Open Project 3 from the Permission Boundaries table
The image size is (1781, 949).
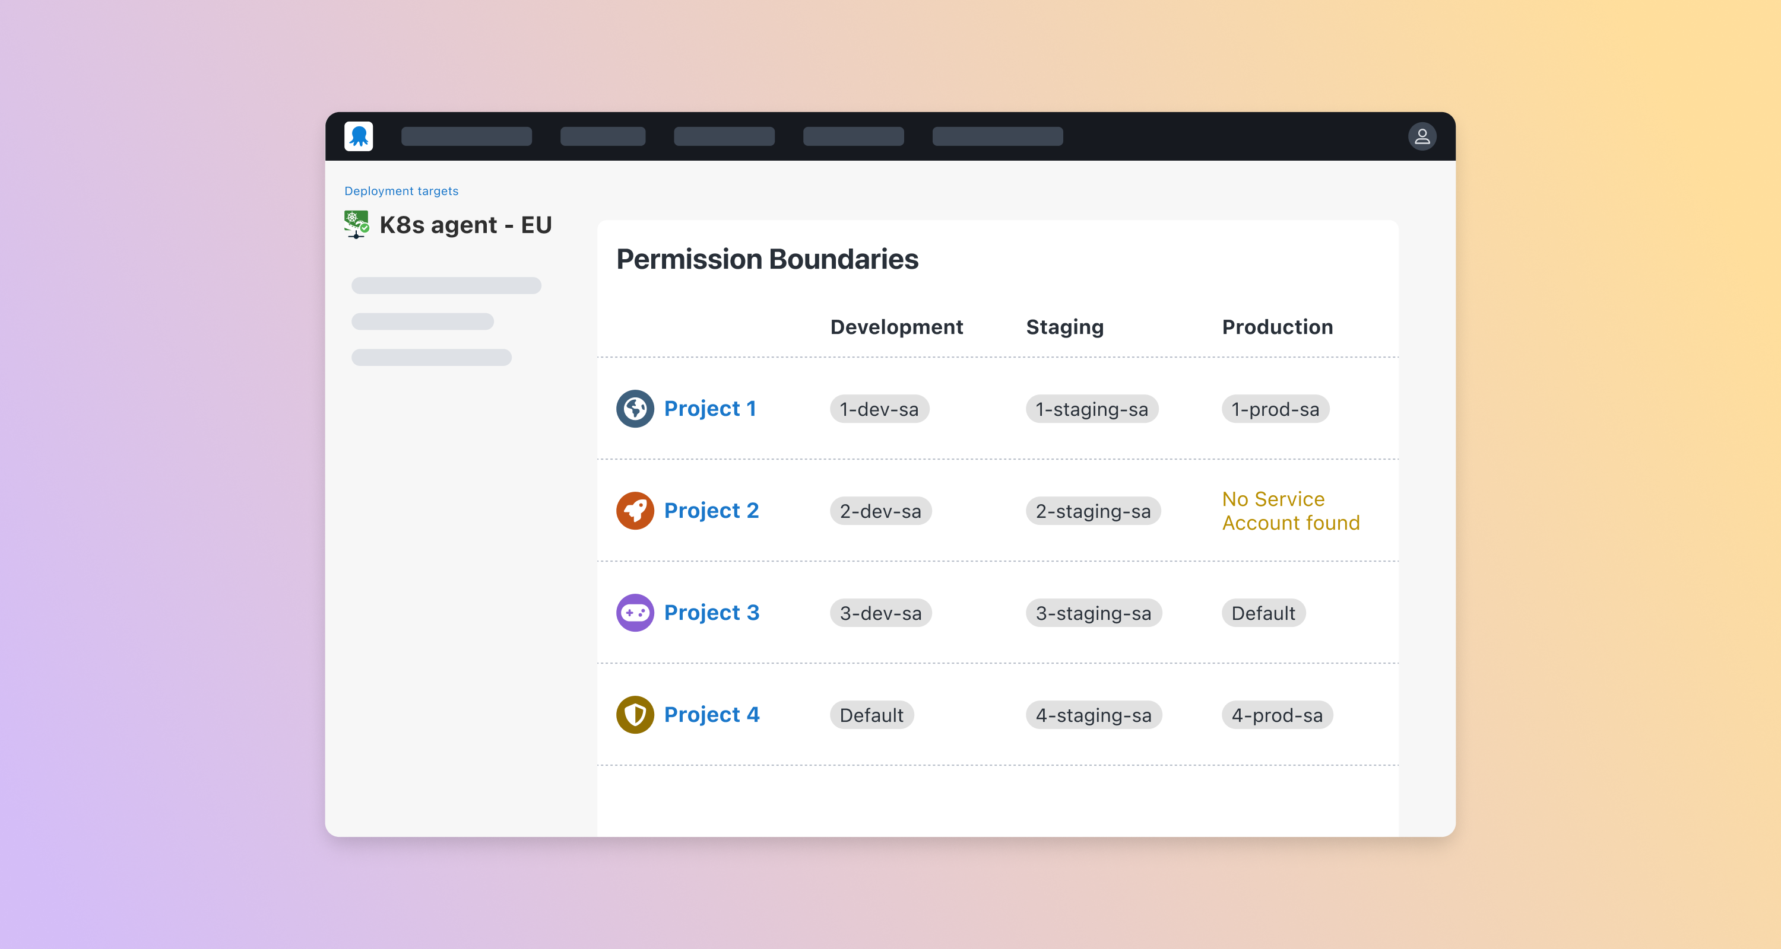click(712, 613)
